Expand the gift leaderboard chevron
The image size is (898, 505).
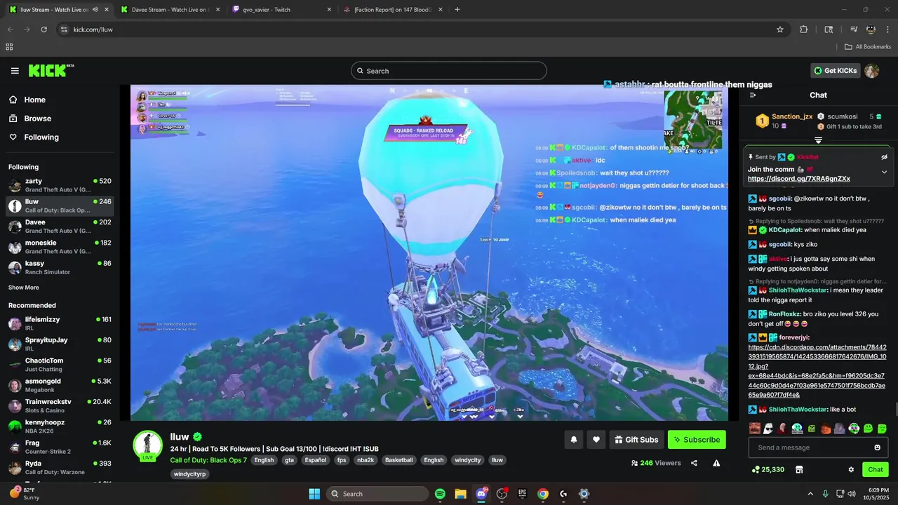818,140
